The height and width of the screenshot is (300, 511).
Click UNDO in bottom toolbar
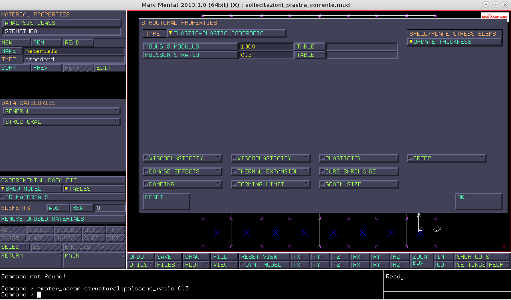pyautogui.click(x=141, y=257)
